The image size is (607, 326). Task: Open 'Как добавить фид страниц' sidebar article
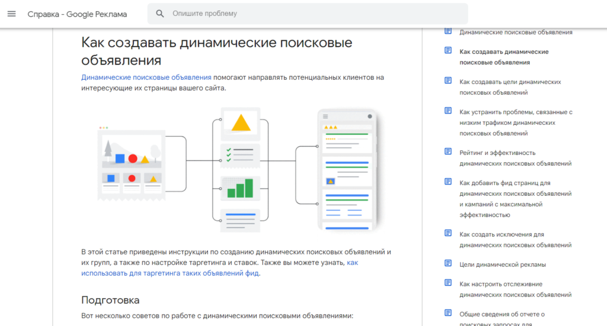tap(515, 199)
